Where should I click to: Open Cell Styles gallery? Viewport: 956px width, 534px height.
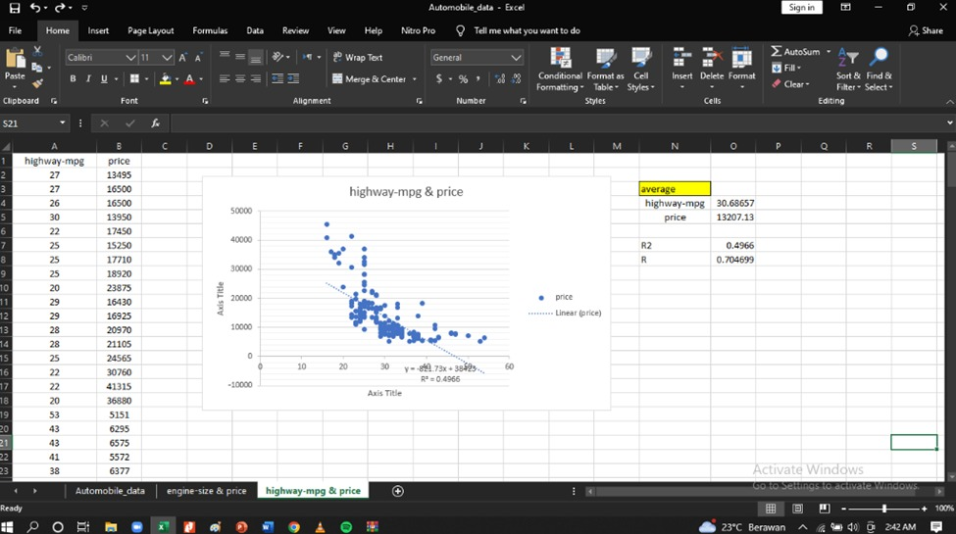point(641,70)
